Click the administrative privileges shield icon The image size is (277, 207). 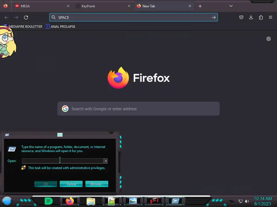click(24, 168)
